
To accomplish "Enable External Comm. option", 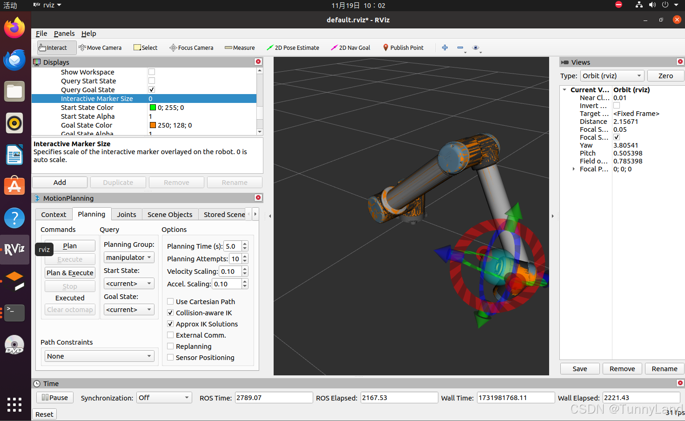I will click(x=170, y=335).
